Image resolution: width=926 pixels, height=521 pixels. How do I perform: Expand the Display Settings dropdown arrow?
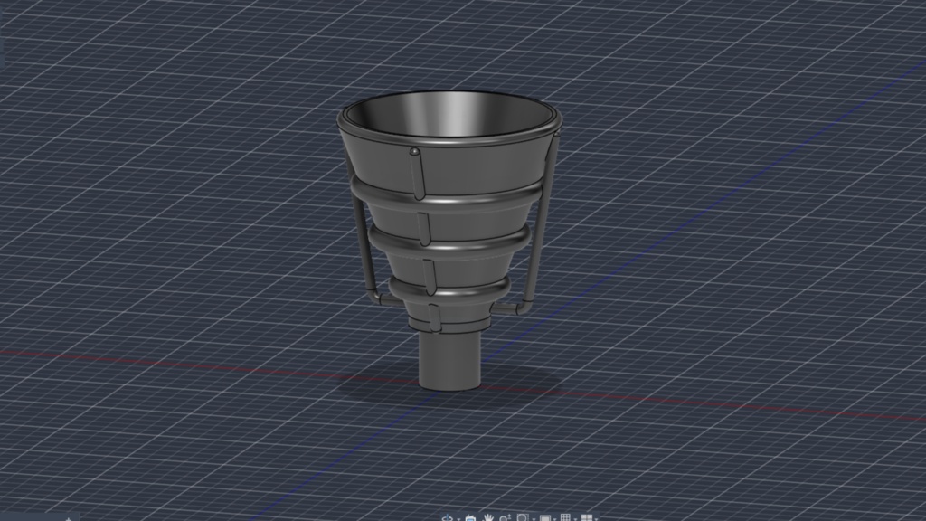click(x=554, y=519)
